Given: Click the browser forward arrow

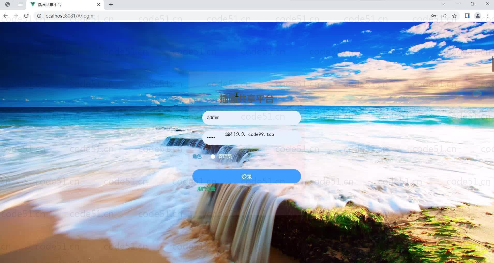Looking at the screenshot, I should point(16,16).
